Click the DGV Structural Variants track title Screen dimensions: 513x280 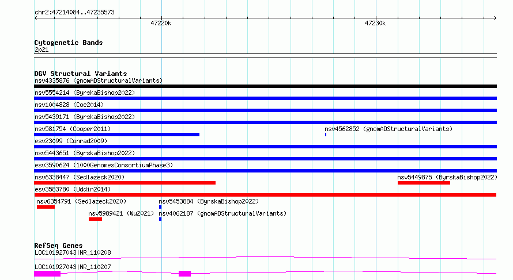[81, 74]
